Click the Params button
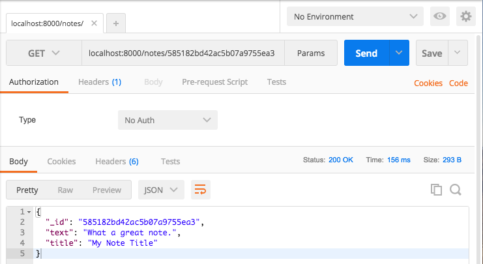This screenshot has height=264, width=483. (312, 53)
